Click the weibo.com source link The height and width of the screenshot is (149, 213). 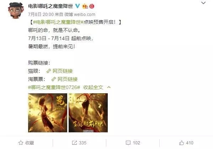pos(85,15)
